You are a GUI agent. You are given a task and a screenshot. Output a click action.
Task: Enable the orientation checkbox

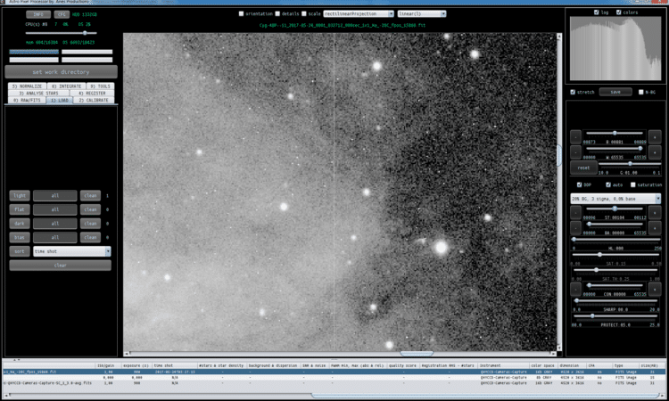[x=241, y=13]
